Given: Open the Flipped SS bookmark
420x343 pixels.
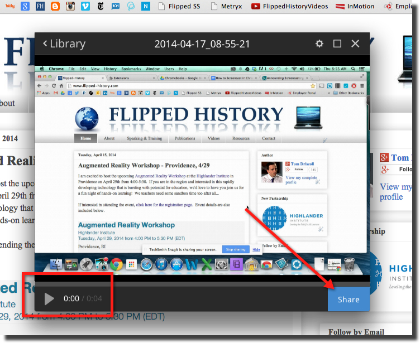Looking at the screenshot, I should coord(179,6).
